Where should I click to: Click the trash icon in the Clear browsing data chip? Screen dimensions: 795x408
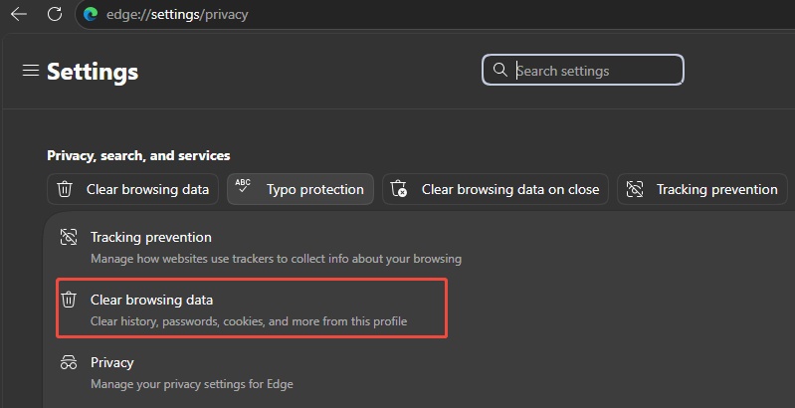(x=65, y=189)
